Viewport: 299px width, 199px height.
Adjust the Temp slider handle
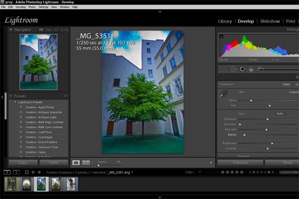point(251,100)
